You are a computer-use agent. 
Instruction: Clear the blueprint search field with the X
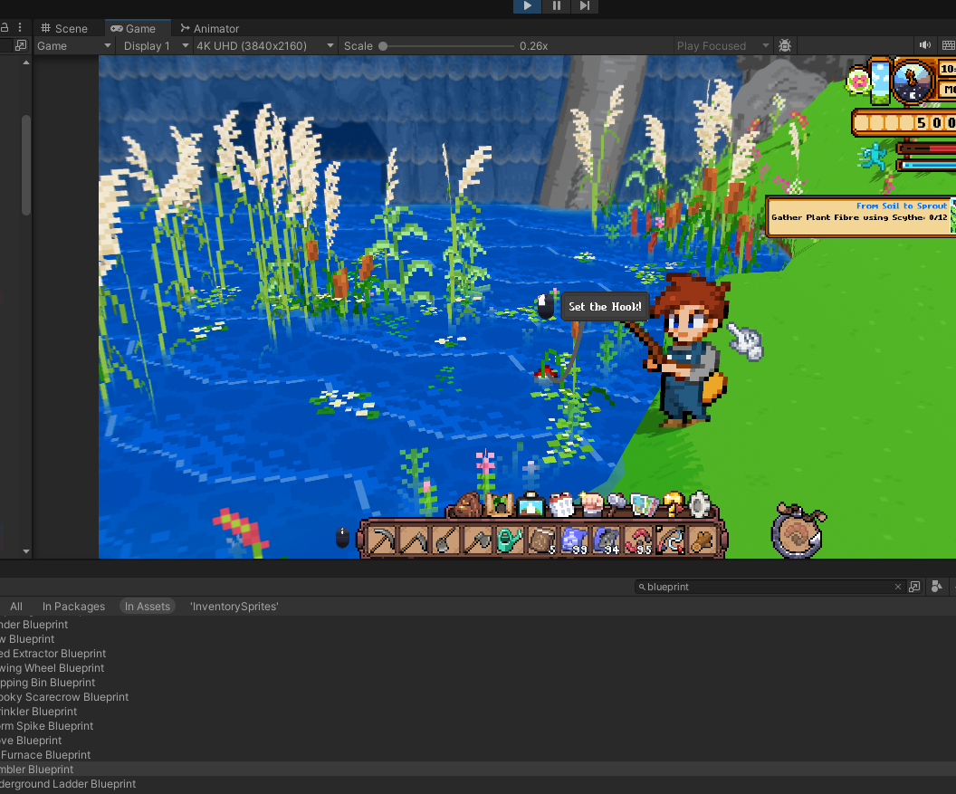pos(897,587)
